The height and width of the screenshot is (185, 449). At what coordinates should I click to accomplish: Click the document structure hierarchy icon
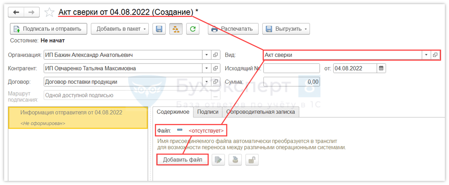point(175,29)
